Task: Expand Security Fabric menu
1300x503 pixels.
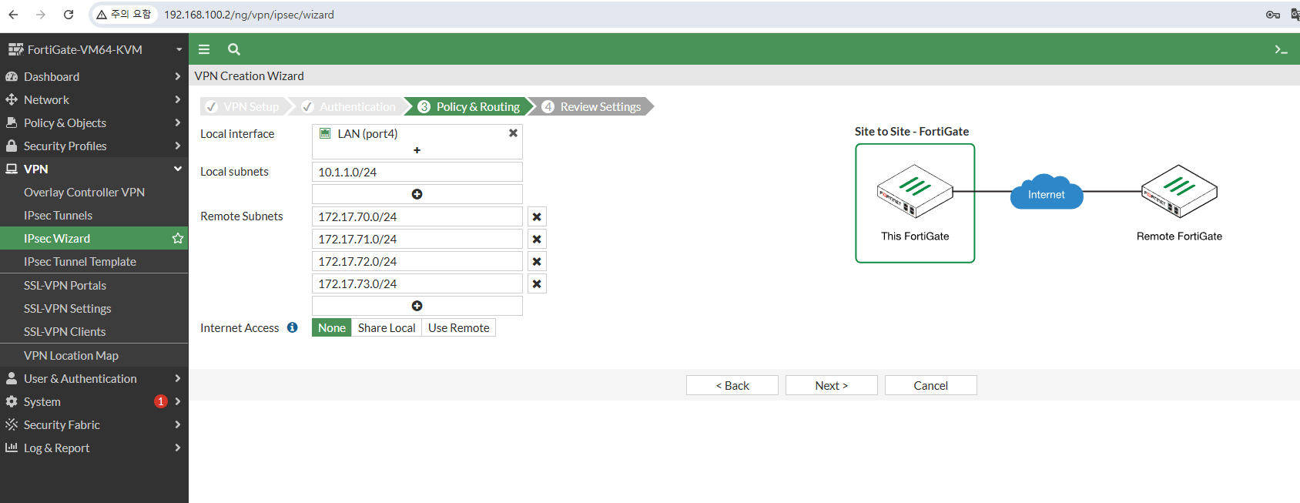Action: click(x=94, y=424)
